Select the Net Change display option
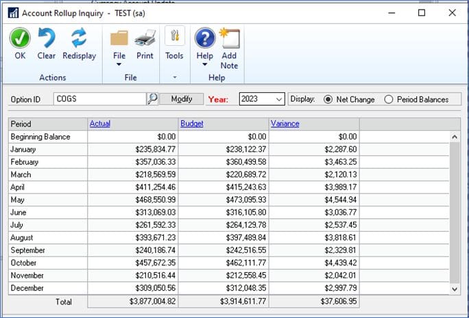 [328, 99]
